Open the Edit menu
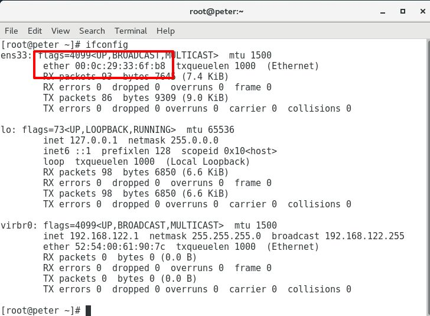 click(35, 31)
